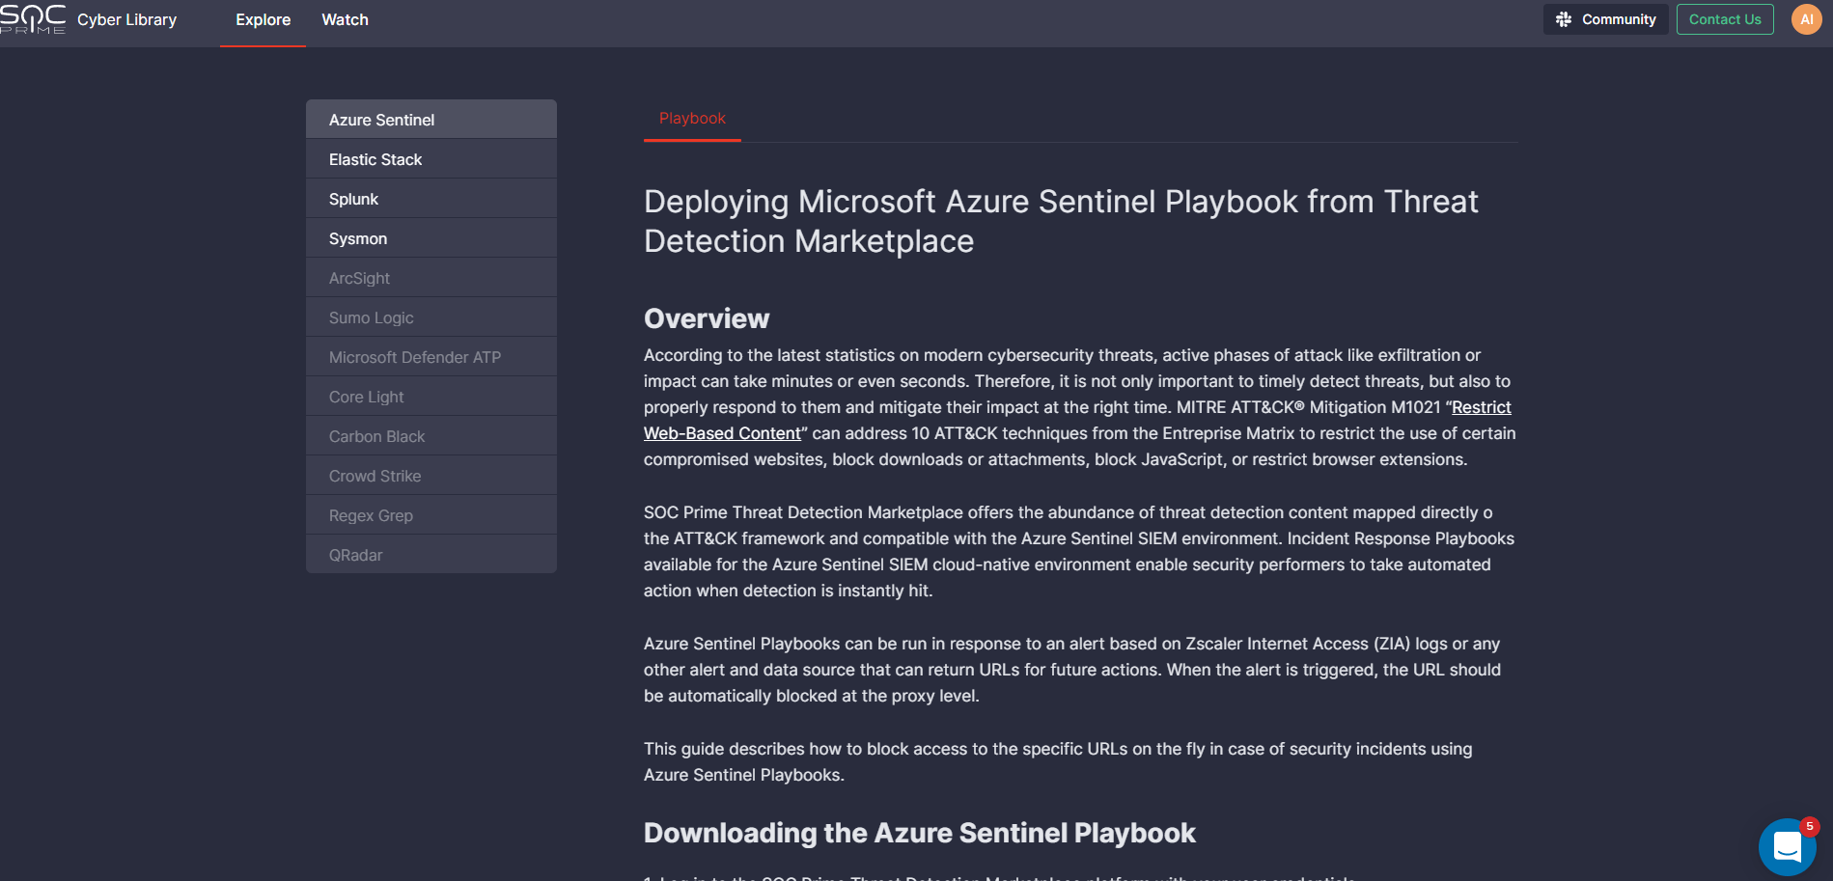The height and width of the screenshot is (881, 1833).
Task: Select Microsoft Defender ATP in the sidebar
Action: click(430, 356)
